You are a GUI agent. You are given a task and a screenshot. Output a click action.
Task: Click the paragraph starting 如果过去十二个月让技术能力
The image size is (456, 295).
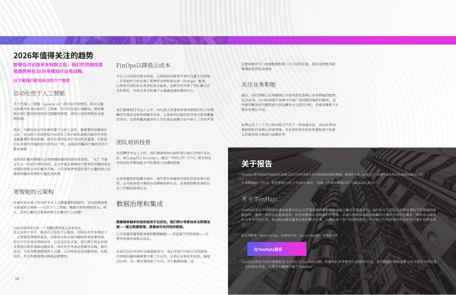[x=288, y=130]
